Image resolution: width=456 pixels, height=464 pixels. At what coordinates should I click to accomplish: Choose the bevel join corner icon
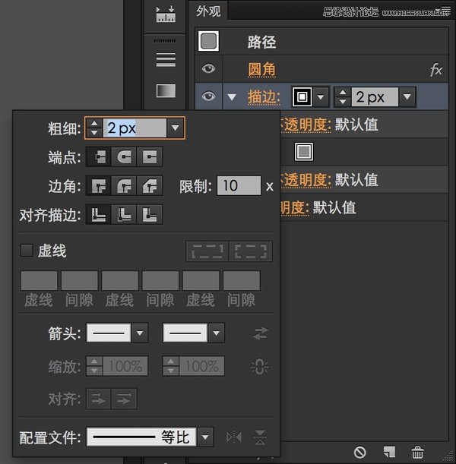tap(150, 186)
